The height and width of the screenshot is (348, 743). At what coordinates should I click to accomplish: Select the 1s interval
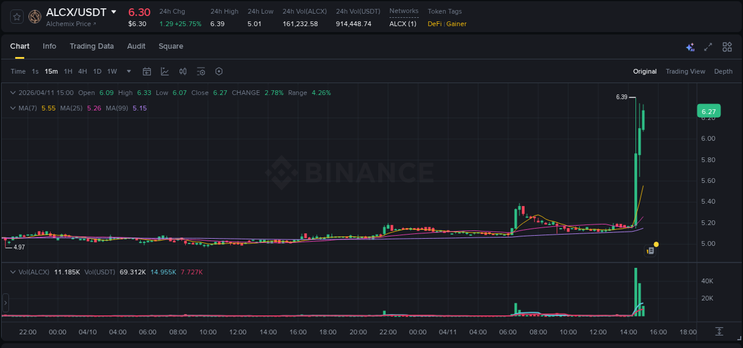click(x=35, y=71)
